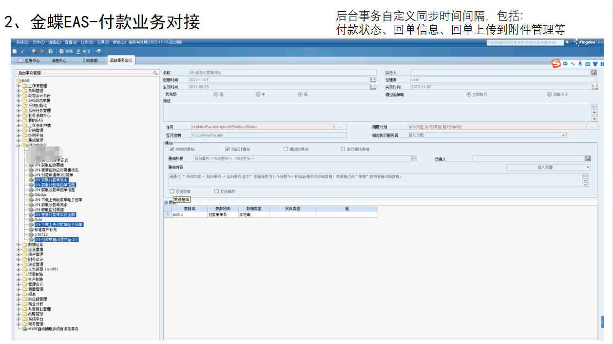Select priority radio 中
The image size is (613, 344).
click(x=258, y=95)
